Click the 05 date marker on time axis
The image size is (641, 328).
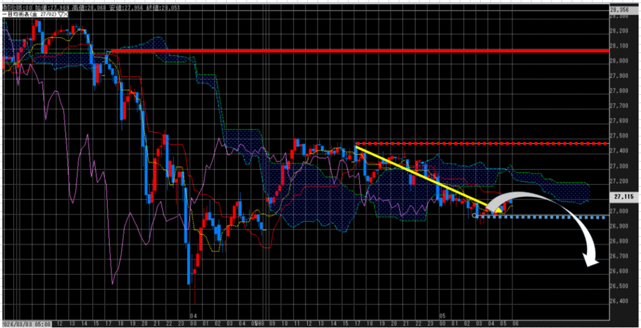[442, 316]
